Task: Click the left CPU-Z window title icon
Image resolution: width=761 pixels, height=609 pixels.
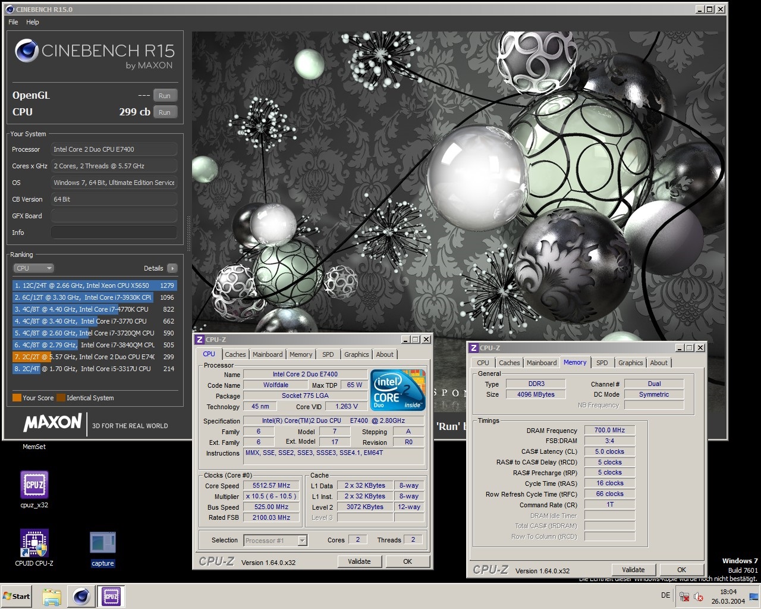Action: 200,340
